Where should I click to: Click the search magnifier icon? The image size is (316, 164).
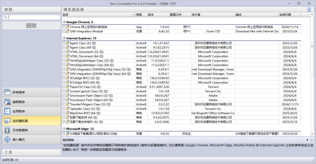point(5,18)
